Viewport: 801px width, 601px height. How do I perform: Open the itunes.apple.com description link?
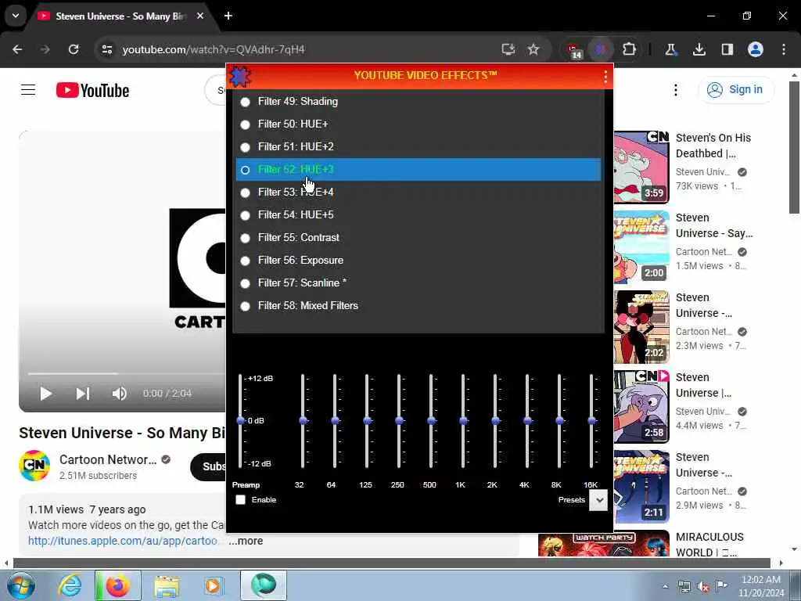coord(125,541)
